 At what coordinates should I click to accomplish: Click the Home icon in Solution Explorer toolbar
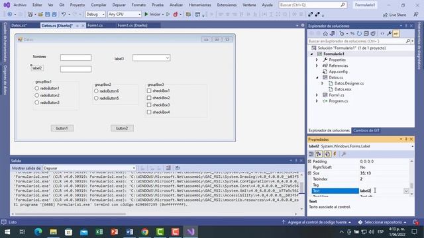point(325,34)
